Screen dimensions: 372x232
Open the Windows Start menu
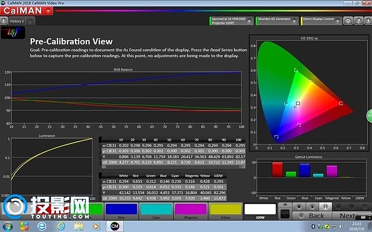click(8, 226)
